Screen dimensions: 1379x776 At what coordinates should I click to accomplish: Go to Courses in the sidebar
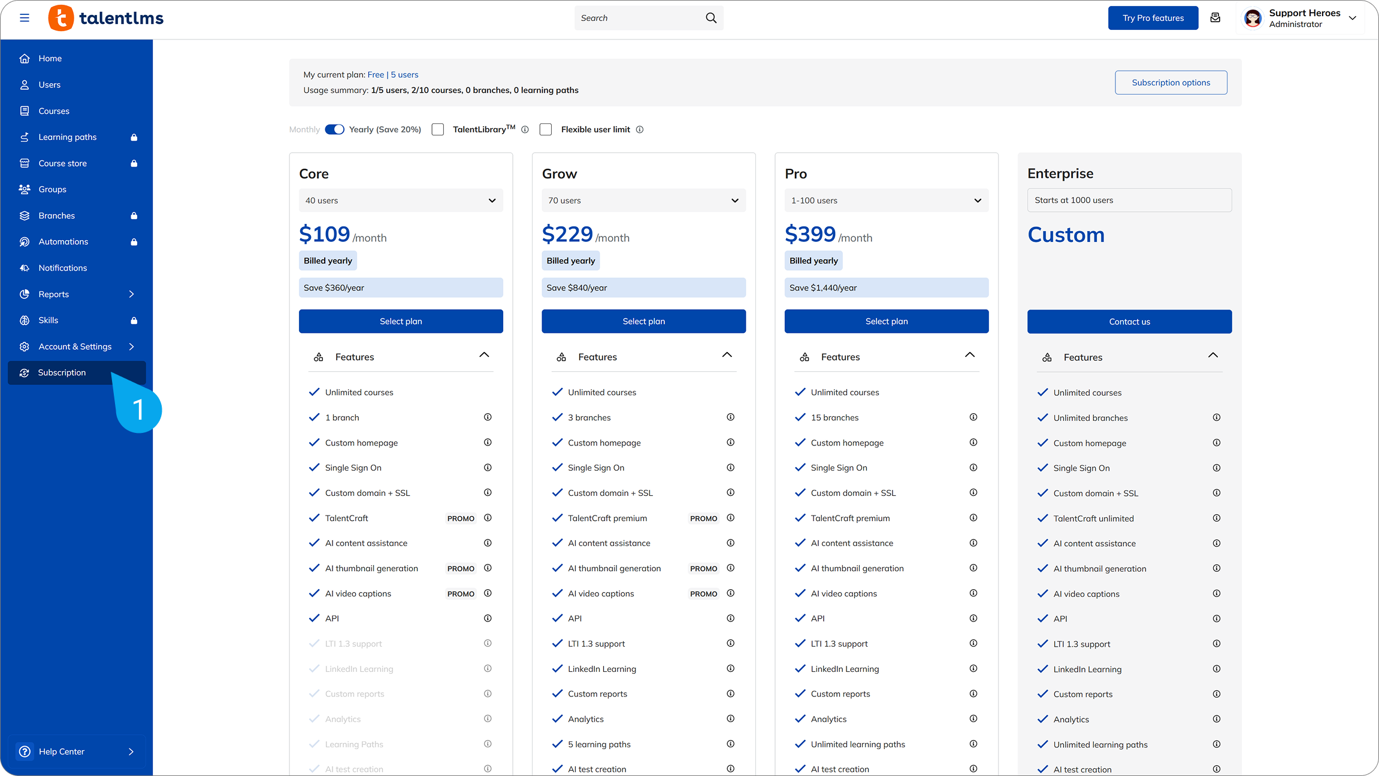click(54, 111)
